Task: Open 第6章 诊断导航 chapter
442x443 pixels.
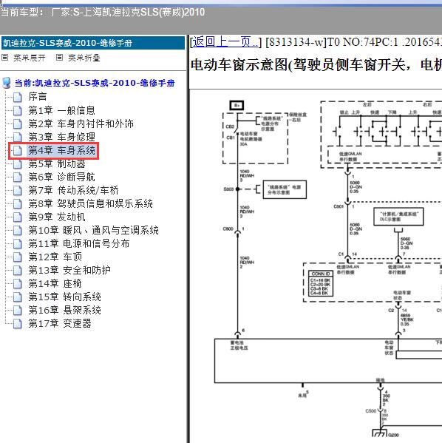Action: pyautogui.click(x=61, y=177)
